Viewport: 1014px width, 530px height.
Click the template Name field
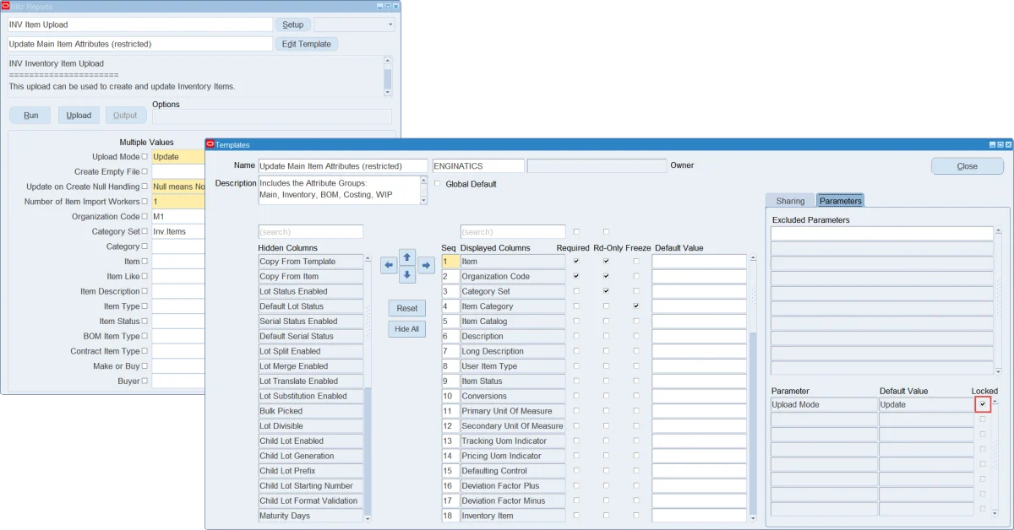[x=343, y=166]
